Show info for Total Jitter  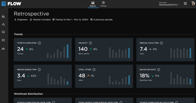94,70
